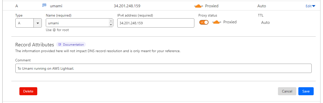Focus the Name (required) text field
Screen dimensions: 323x103
[x=77, y=23]
